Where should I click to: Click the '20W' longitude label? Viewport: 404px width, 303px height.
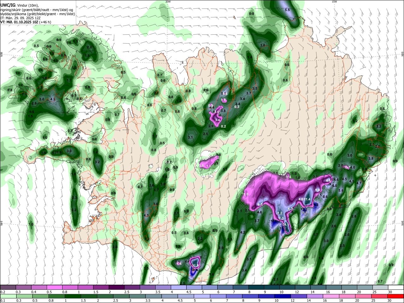(168, 2)
